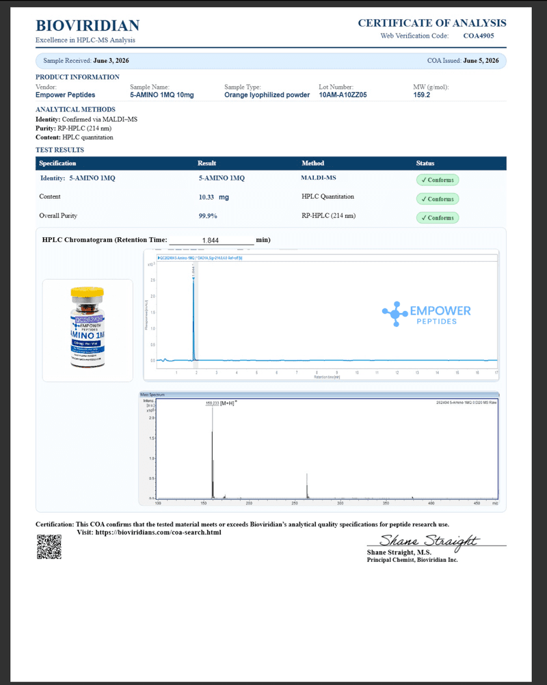
Task: Click the ANALYTICAL METHODS section heading
Action: point(75,109)
